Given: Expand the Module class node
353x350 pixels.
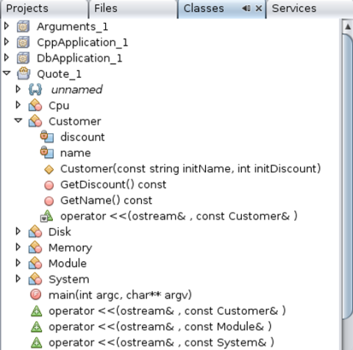Looking at the screenshot, I should [18, 262].
